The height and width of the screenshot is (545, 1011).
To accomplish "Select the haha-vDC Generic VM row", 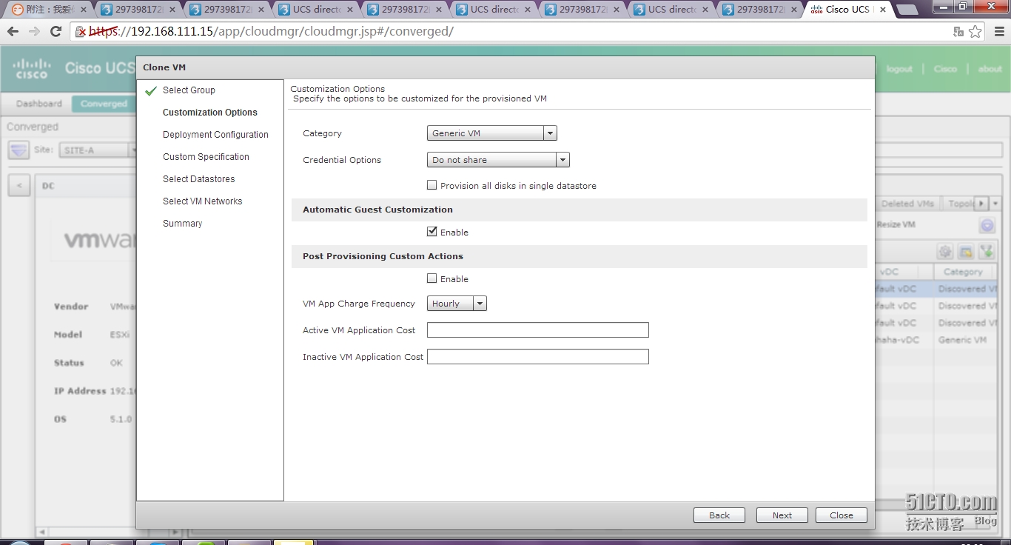I will tap(936, 340).
